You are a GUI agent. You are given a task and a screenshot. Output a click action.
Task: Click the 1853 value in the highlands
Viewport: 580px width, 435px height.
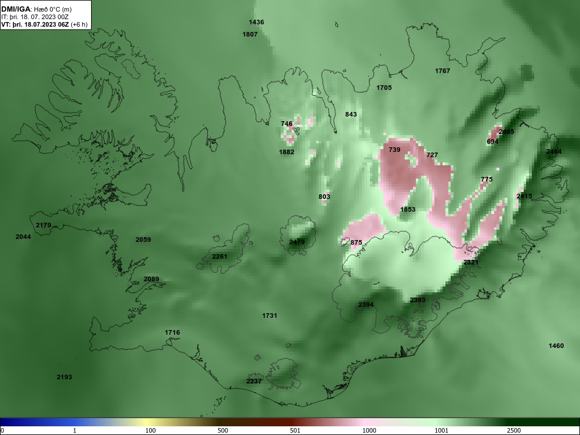(x=408, y=209)
